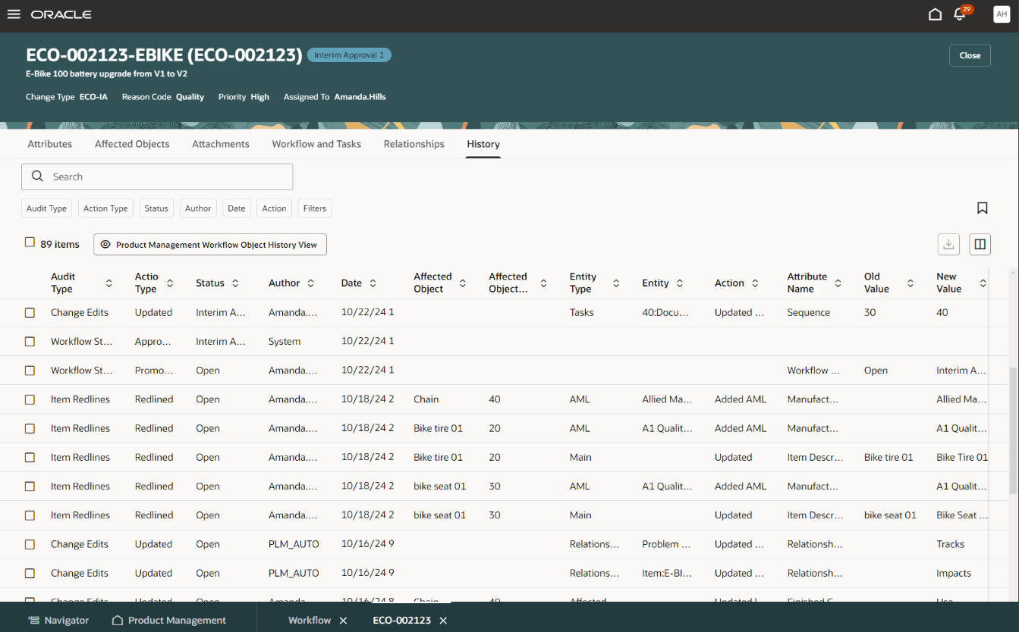The image size is (1019, 632).
Task: Open Product Management Workflow Object History View selector
Action: point(210,245)
